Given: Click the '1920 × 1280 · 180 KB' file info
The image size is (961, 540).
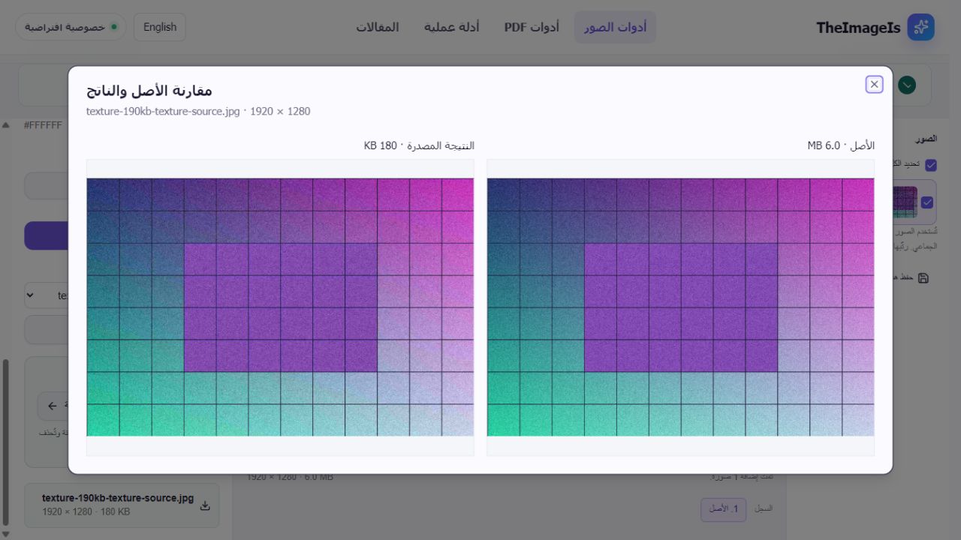Looking at the screenshot, I should coord(86,511).
